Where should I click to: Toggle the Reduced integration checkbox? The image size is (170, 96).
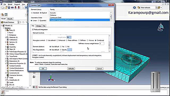33,30
